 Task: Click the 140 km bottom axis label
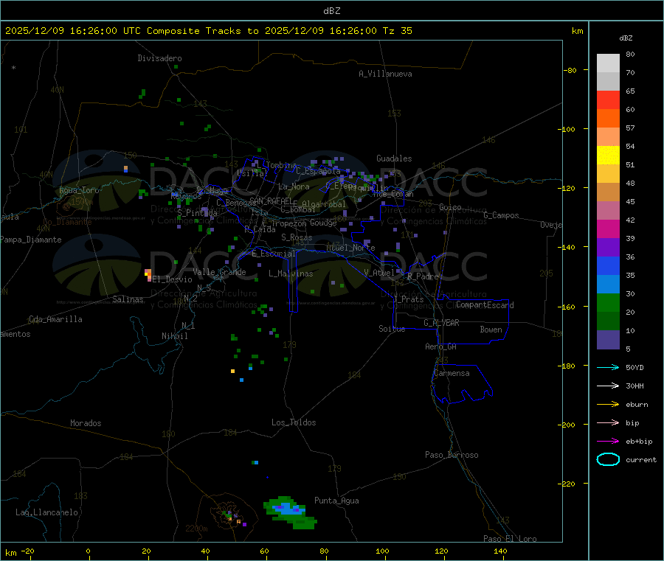point(500,551)
